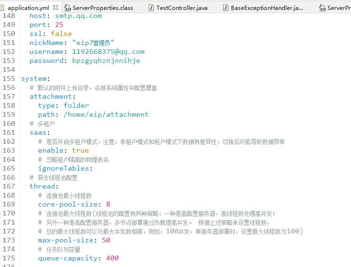Click the ServerProperties.class file icon

(x=67, y=8)
